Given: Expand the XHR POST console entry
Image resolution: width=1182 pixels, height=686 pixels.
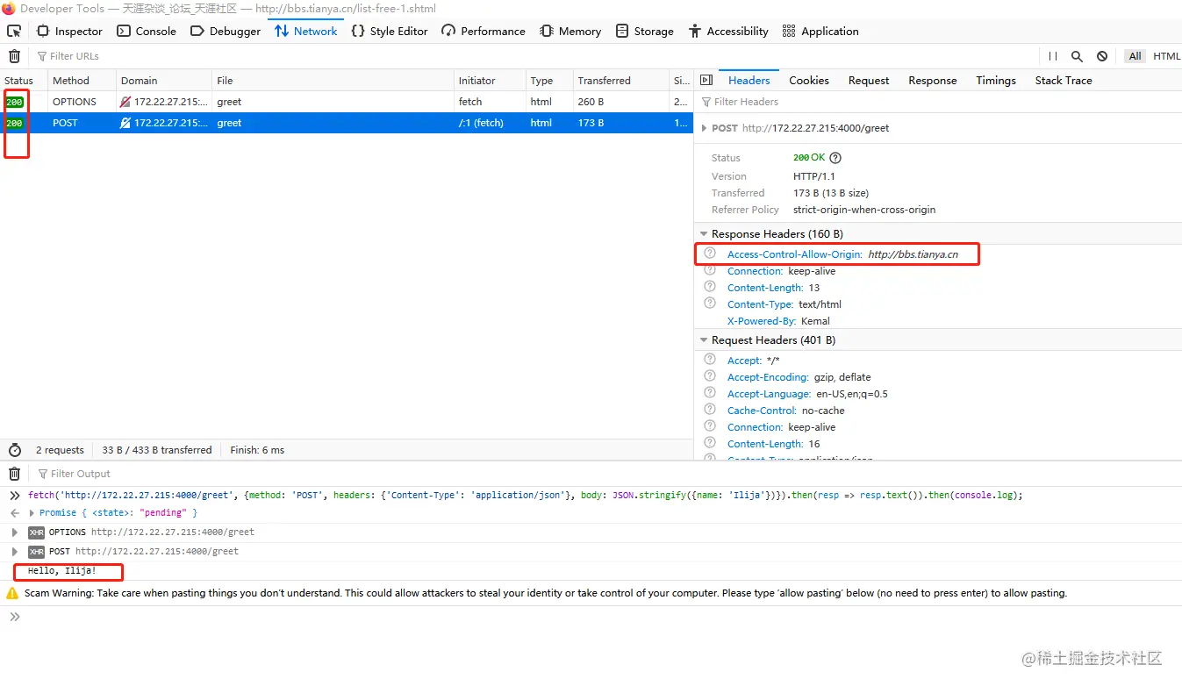Looking at the screenshot, I should (x=14, y=552).
